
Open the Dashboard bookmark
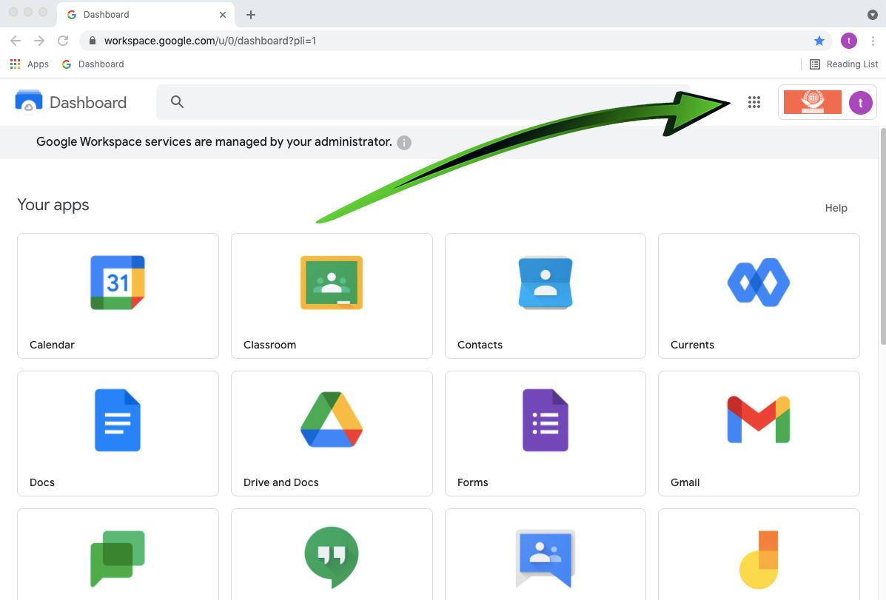[x=93, y=64]
